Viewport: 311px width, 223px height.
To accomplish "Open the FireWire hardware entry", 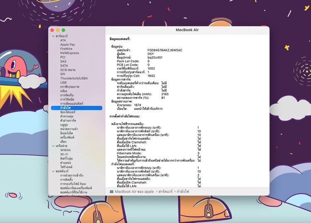I will 66,49.
